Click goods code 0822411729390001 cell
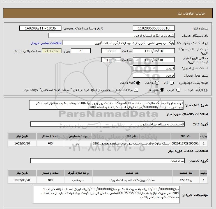This screenshot has width=216, height=209. pyautogui.click(x=185, y=143)
